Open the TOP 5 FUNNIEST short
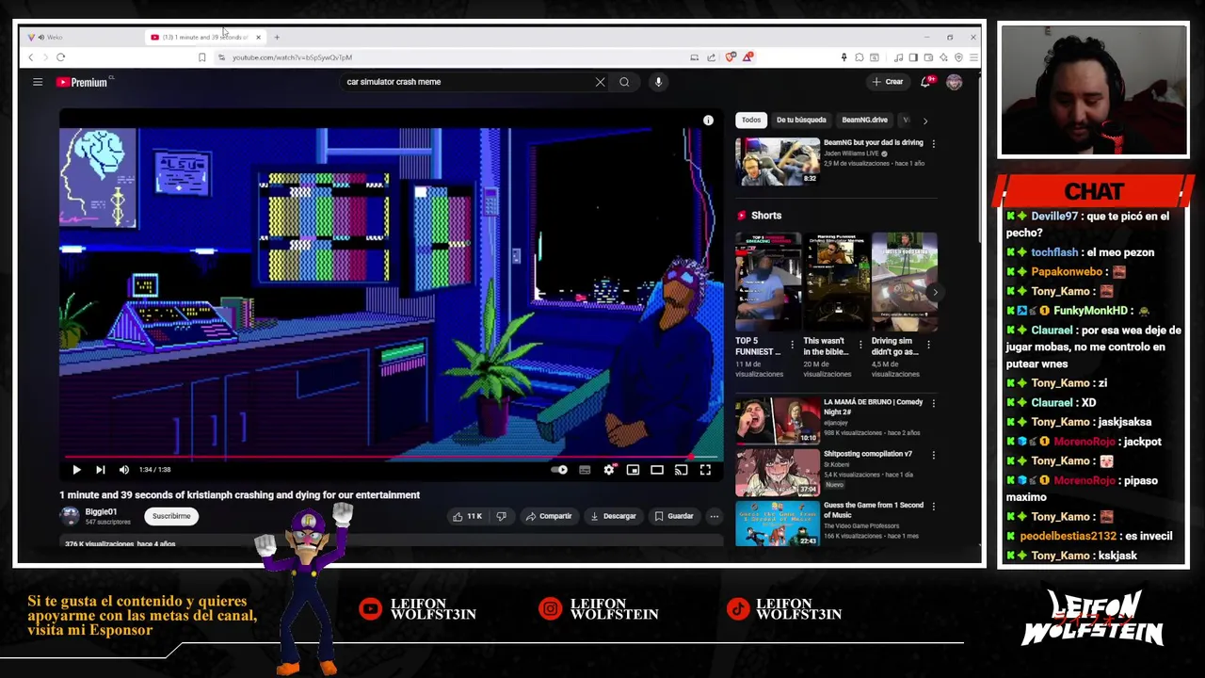1205x678 pixels. tap(768, 282)
